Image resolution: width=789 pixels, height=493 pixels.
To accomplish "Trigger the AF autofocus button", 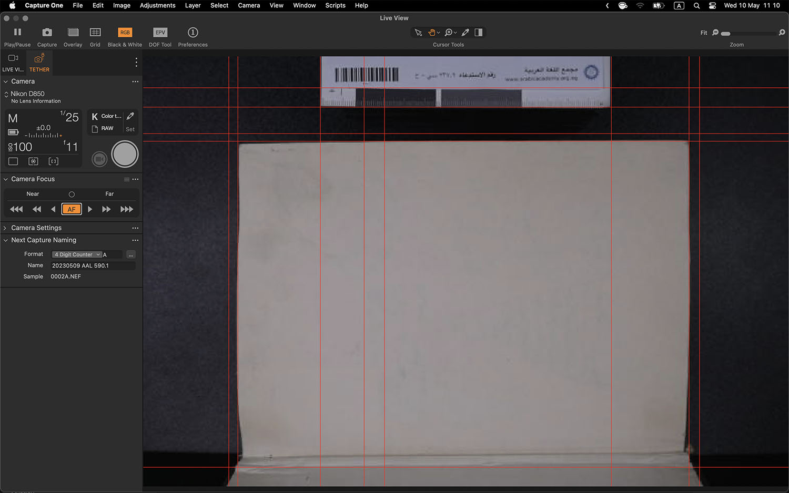I will click(x=72, y=209).
